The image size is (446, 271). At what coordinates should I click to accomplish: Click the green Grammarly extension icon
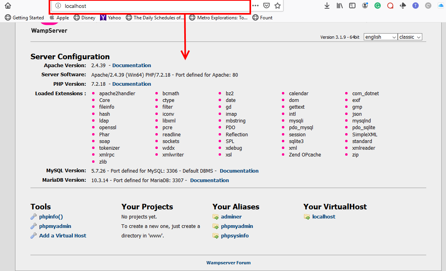378,6
